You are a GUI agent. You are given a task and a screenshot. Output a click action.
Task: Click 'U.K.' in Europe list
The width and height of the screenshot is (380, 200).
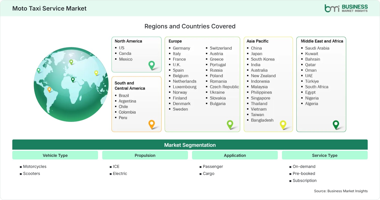(177, 64)
